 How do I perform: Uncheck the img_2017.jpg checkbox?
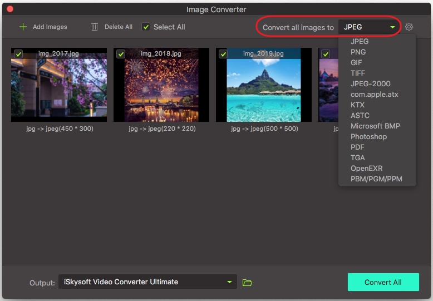tap(18, 54)
